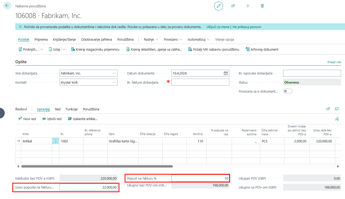Screen dimensions: 345x199
Task: Click Novi red button
Action: (x=27, y=119)
